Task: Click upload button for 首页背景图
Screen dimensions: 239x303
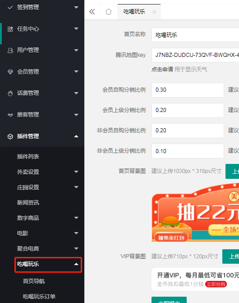Action: pos(232,171)
